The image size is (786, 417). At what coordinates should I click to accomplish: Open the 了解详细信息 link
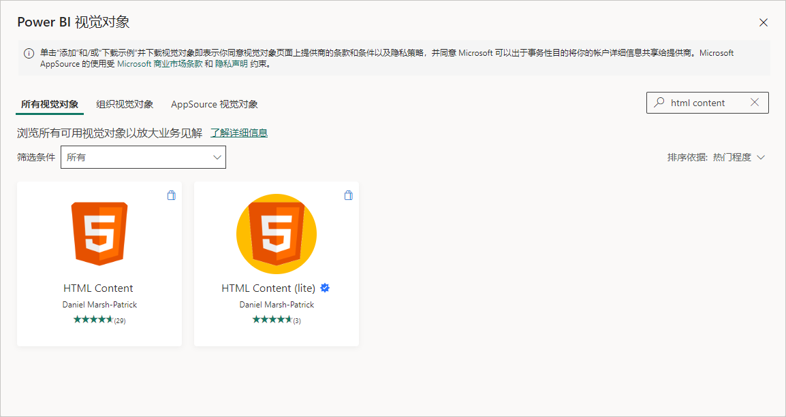tap(238, 133)
